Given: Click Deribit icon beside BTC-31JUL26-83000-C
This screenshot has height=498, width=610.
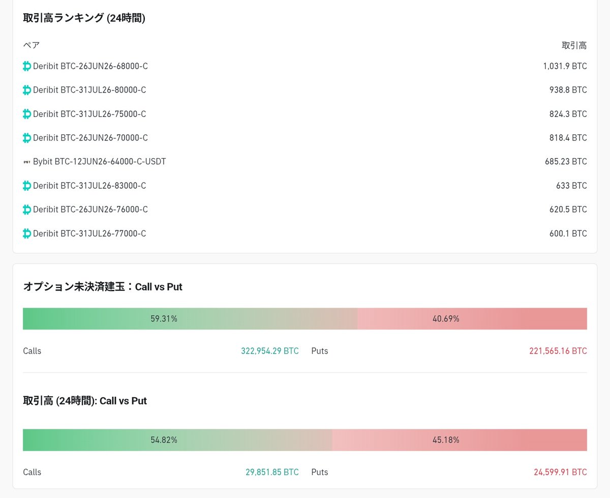Looking at the screenshot, I should (27, 186).
